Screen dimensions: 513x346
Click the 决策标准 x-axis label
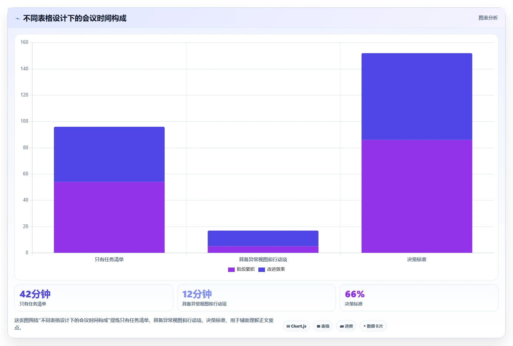click(417, 259)
